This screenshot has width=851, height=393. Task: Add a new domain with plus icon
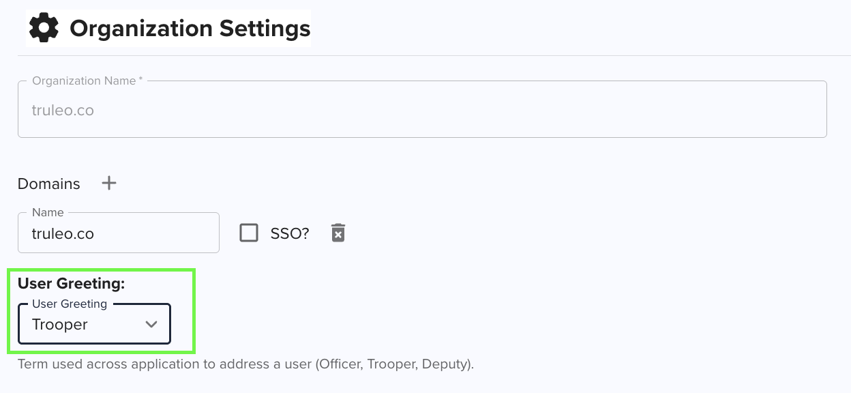109,183
